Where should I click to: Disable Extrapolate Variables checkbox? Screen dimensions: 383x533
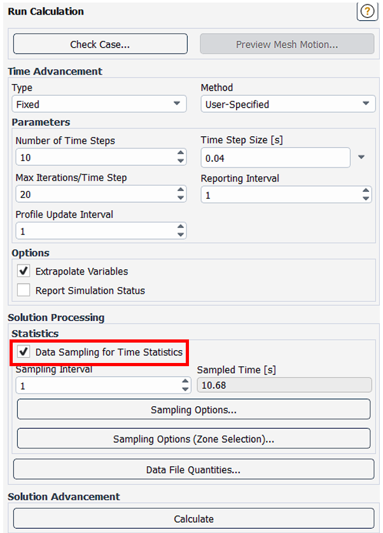pyautogui.click(x=24, y=271)
